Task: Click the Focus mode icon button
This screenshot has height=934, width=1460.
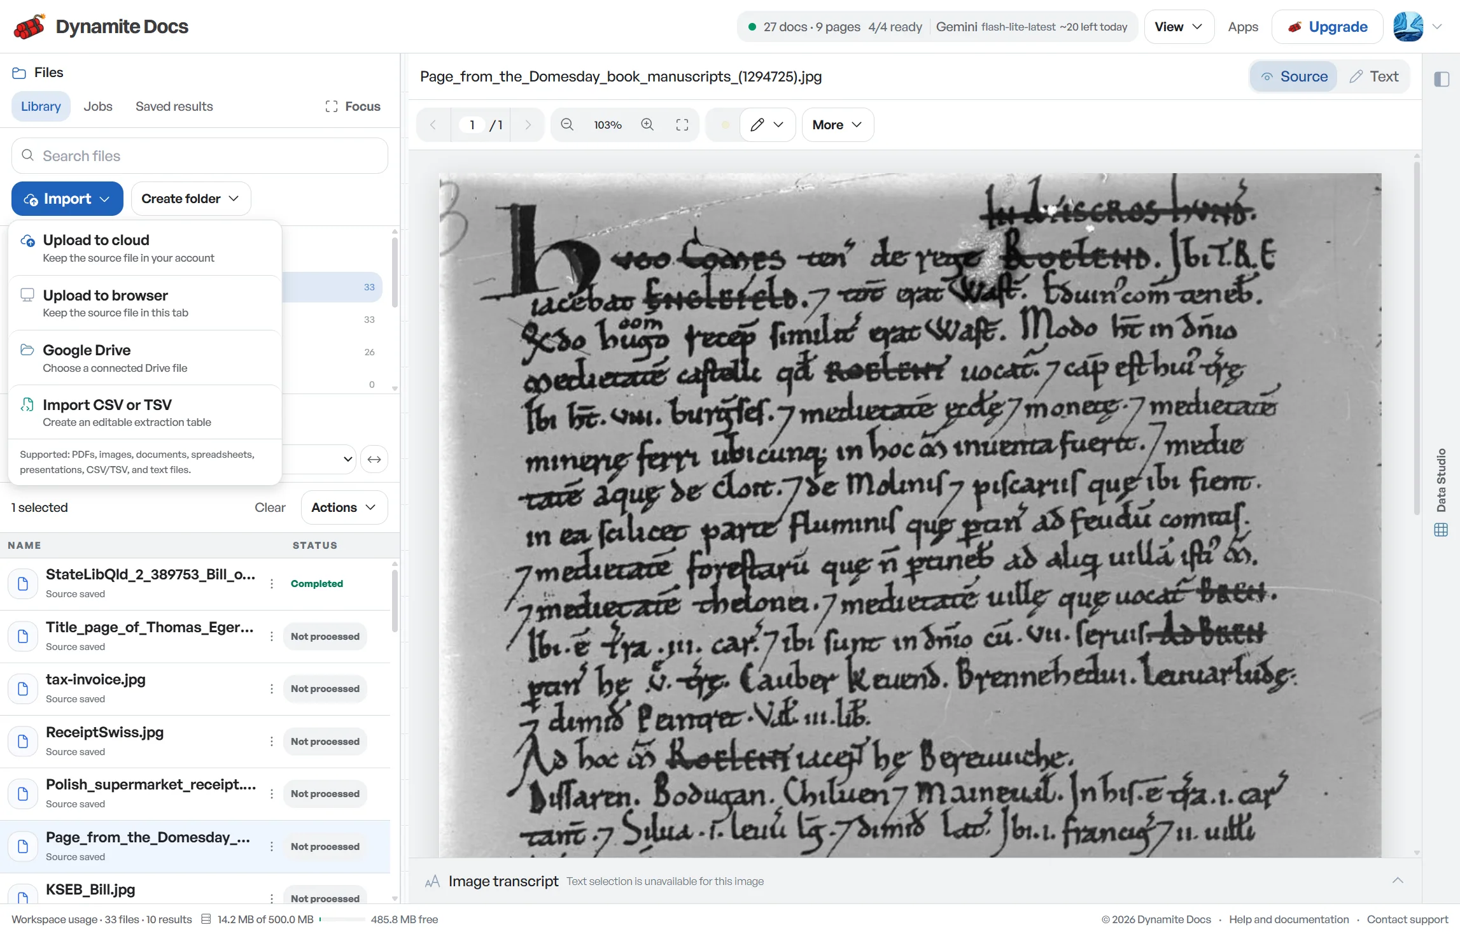Action: pos(353,106)
